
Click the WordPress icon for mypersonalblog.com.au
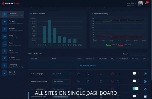pyautogui.click(x=145, y=89)
